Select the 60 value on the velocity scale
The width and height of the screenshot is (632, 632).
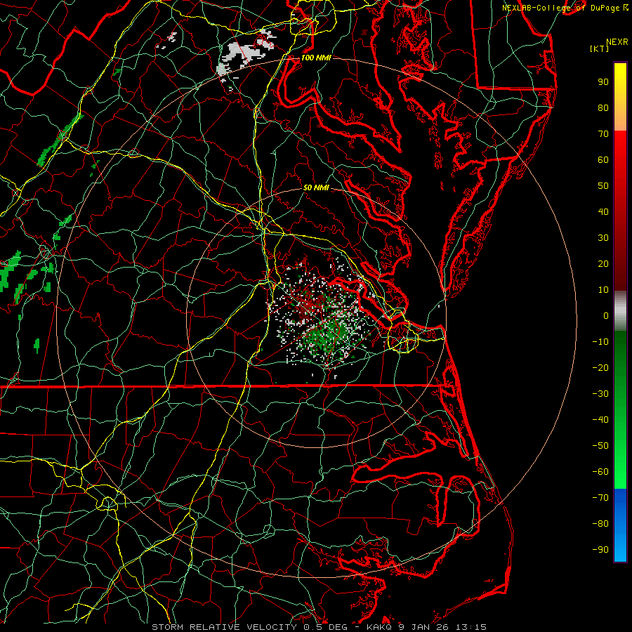point(603,160)
